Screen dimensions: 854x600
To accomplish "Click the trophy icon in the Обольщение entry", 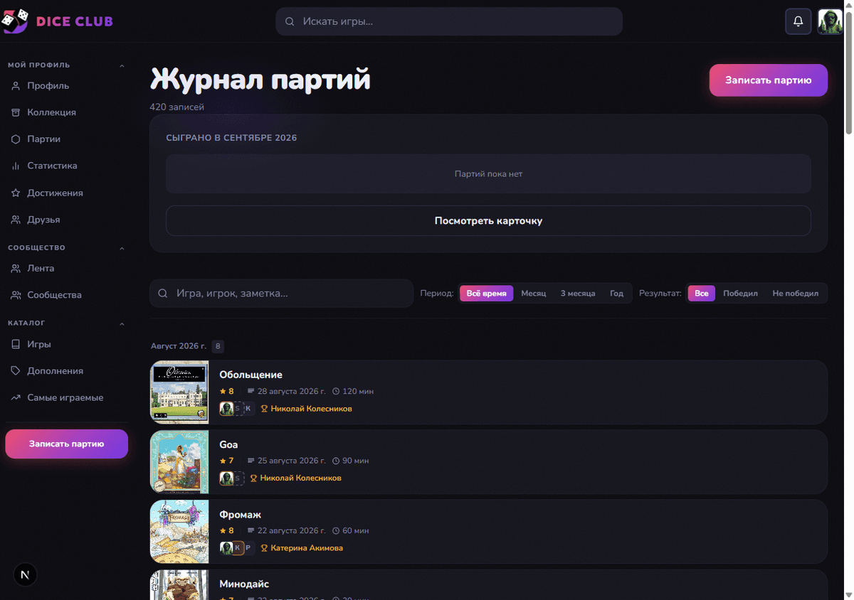I will (x=264, y=409).
